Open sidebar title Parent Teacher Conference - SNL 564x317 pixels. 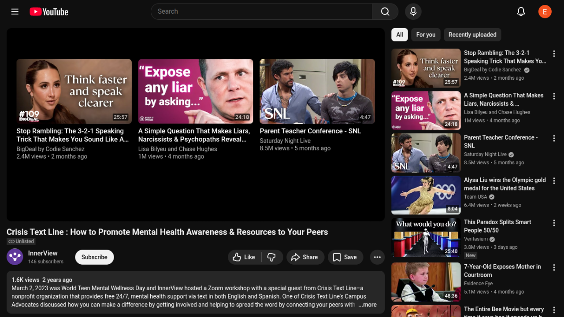pos(501,142)
